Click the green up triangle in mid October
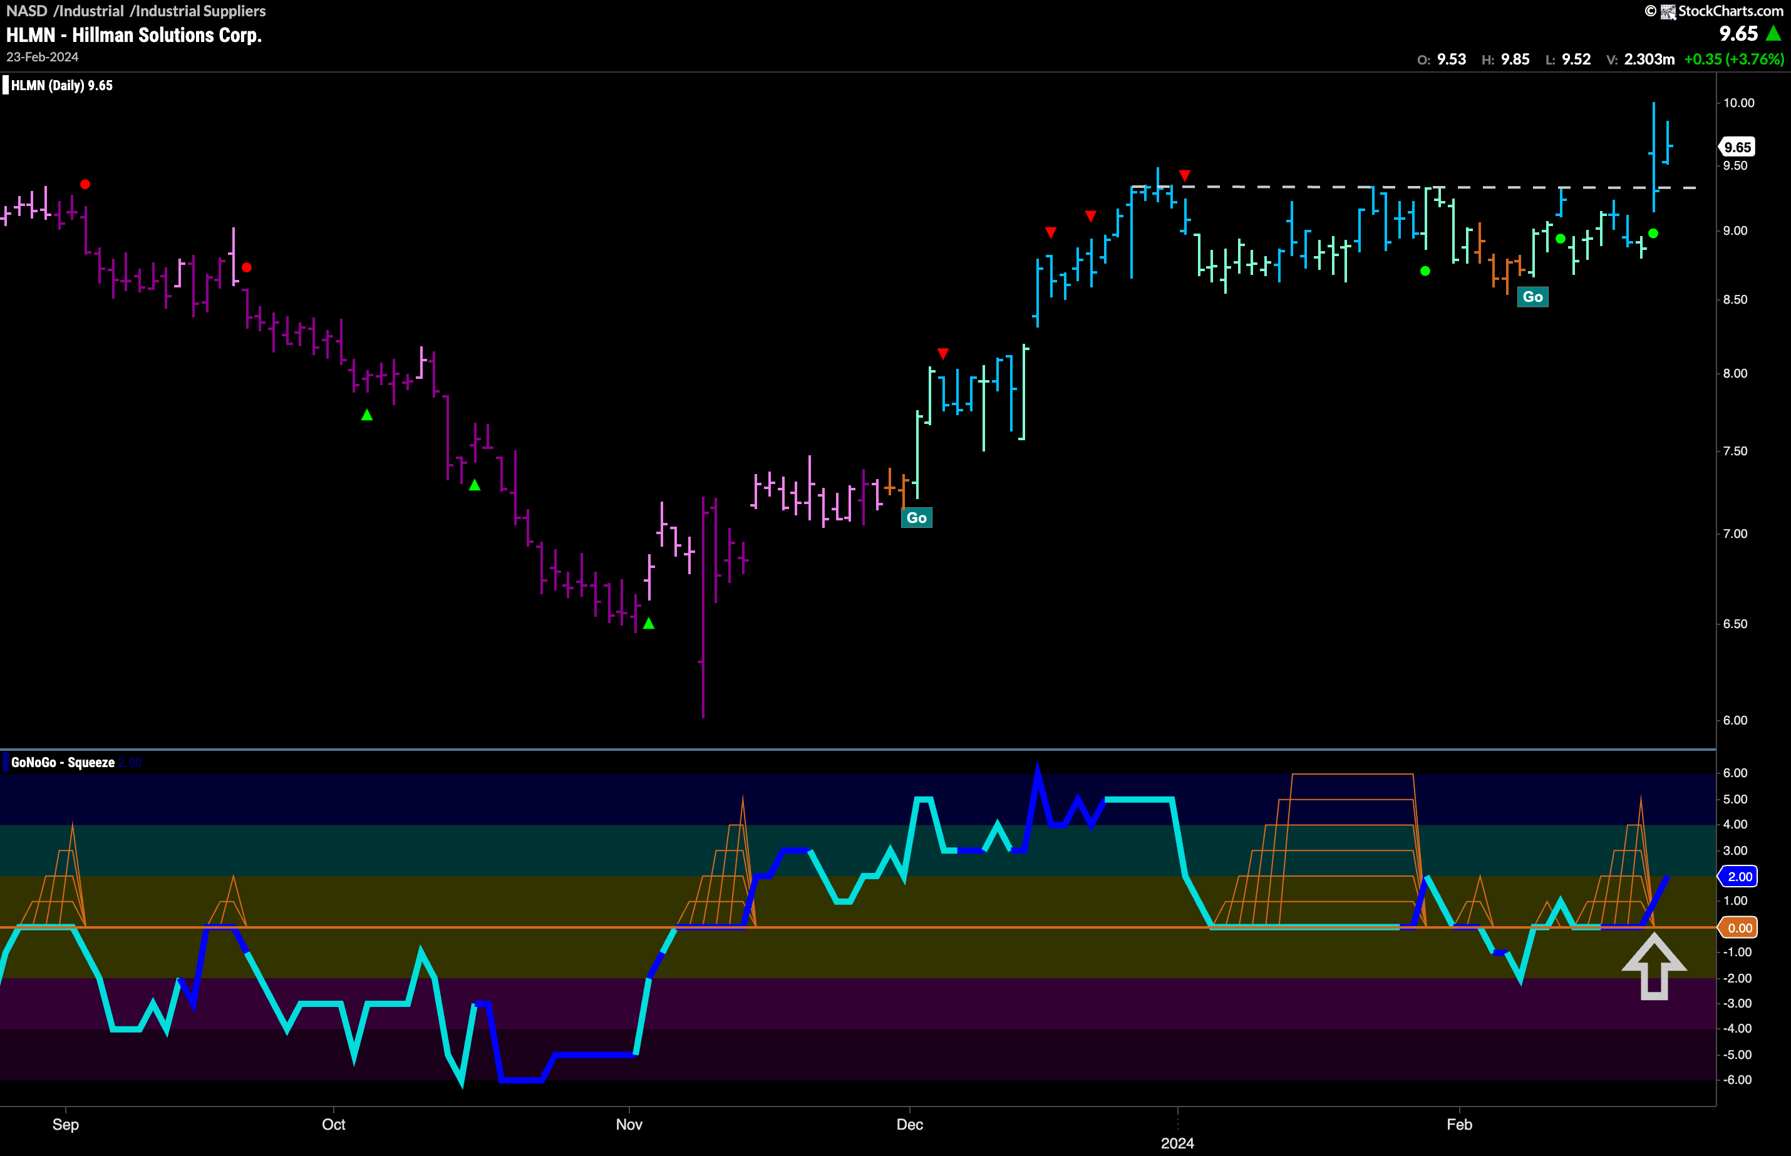Image resolution: width=1791 pixels, height=1156 pixels. pos(475,486)
